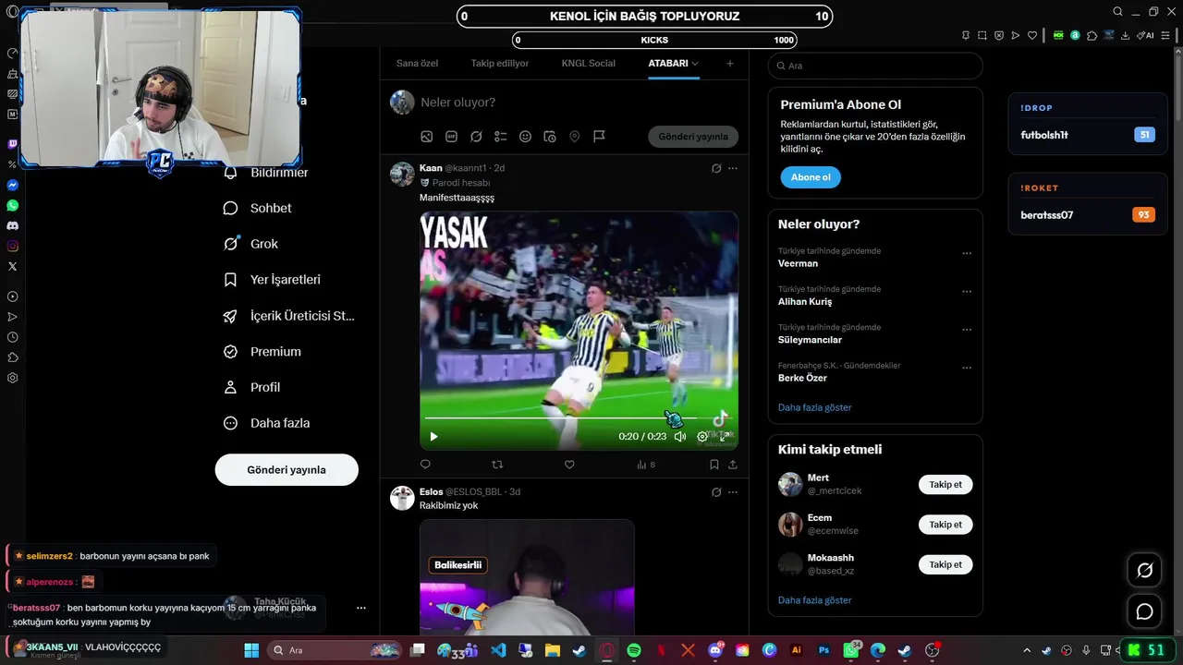Open Twitch from the browser sidebar
This screenshot has height=665, width=1183.
(12, 144)
